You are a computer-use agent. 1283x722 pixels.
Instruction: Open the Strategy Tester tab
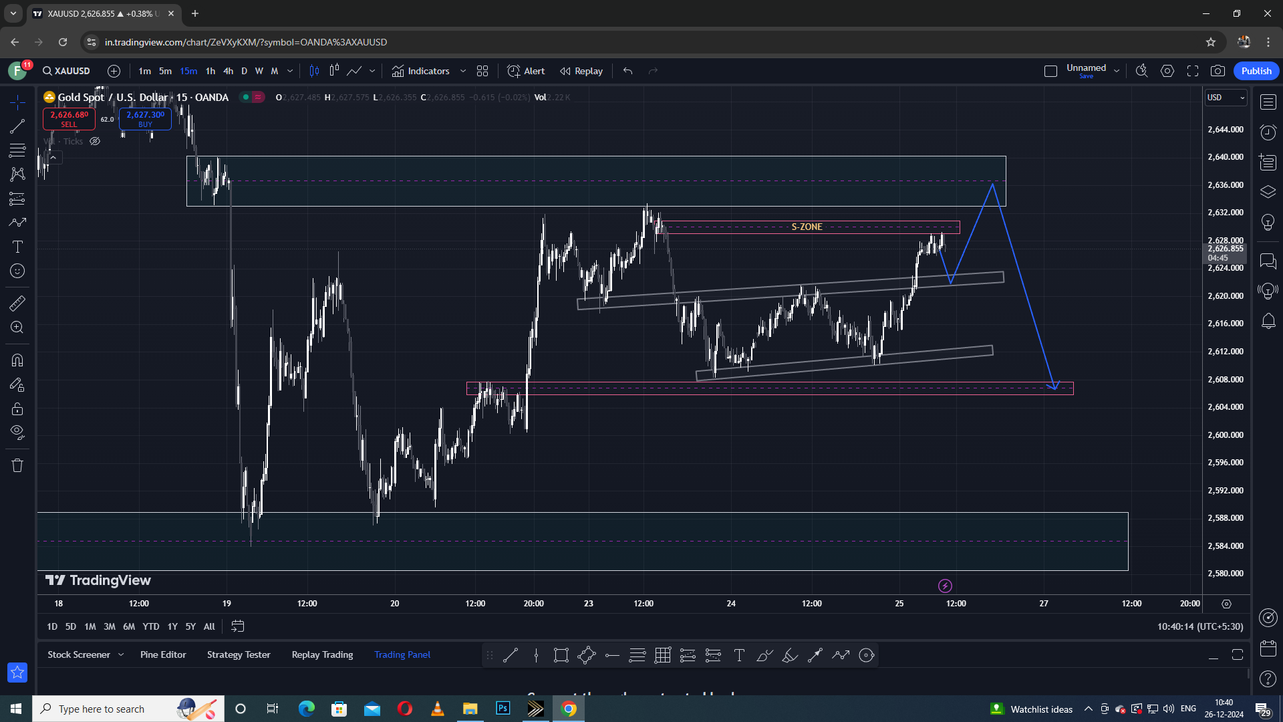click(238, 654)
